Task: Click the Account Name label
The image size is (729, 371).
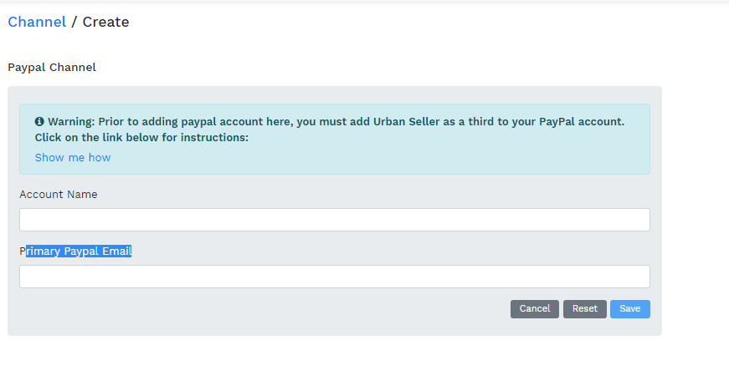Action: point(59,194)
